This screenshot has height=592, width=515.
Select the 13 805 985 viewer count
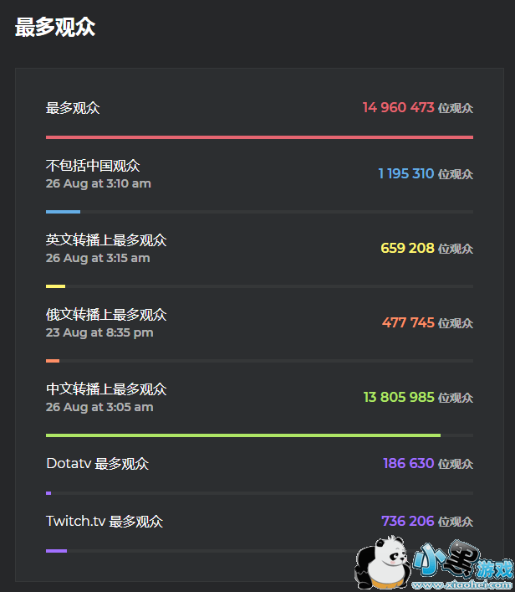click(x=399, y=398)
